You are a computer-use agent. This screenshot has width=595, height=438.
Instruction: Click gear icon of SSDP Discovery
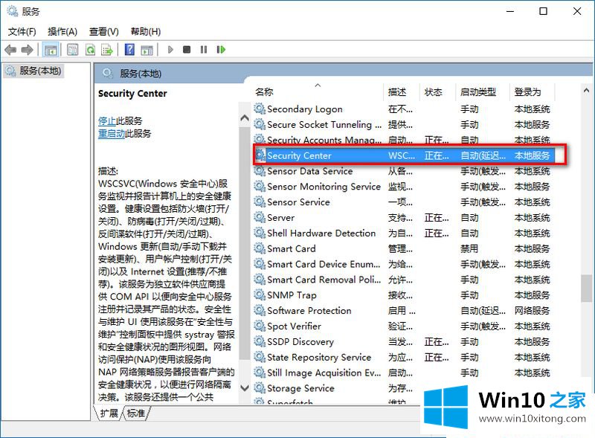pos(260,341)
